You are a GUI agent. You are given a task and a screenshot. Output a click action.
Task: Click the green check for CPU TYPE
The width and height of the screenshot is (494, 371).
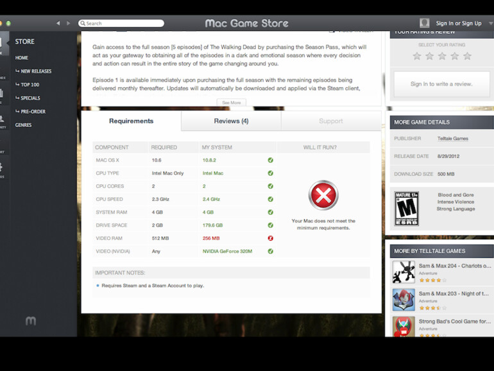pyautogui.click(x=270, y=173)
